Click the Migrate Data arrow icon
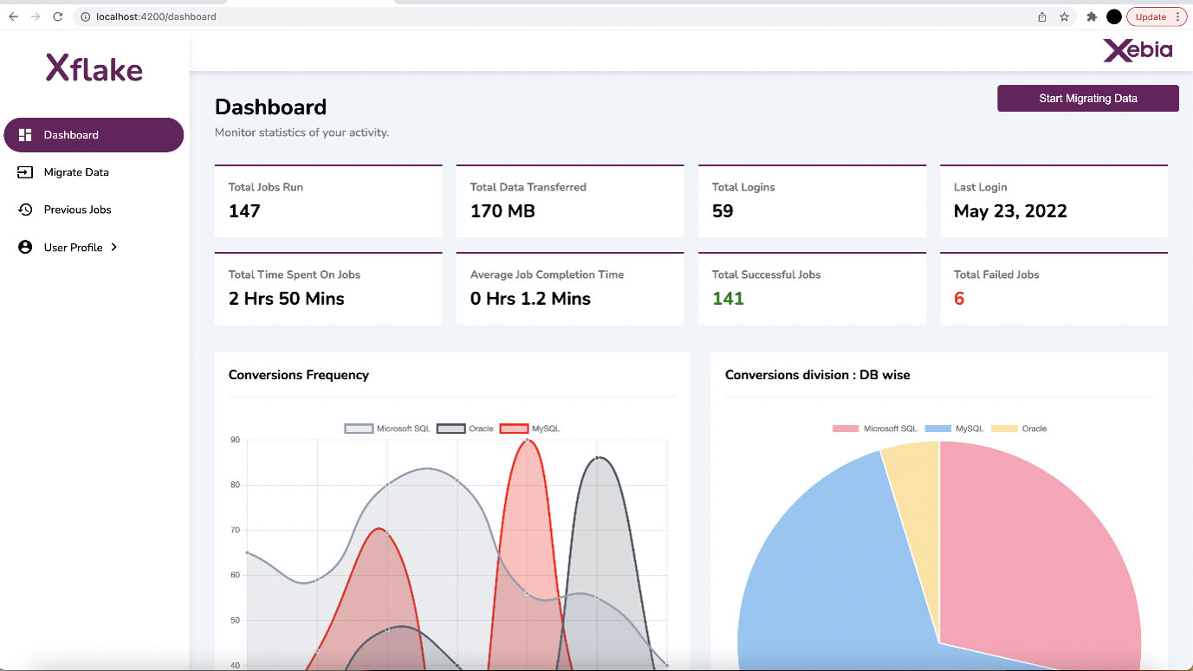Image resolution: width=1193 pixels, height=671 pixels. pos(25,172)
